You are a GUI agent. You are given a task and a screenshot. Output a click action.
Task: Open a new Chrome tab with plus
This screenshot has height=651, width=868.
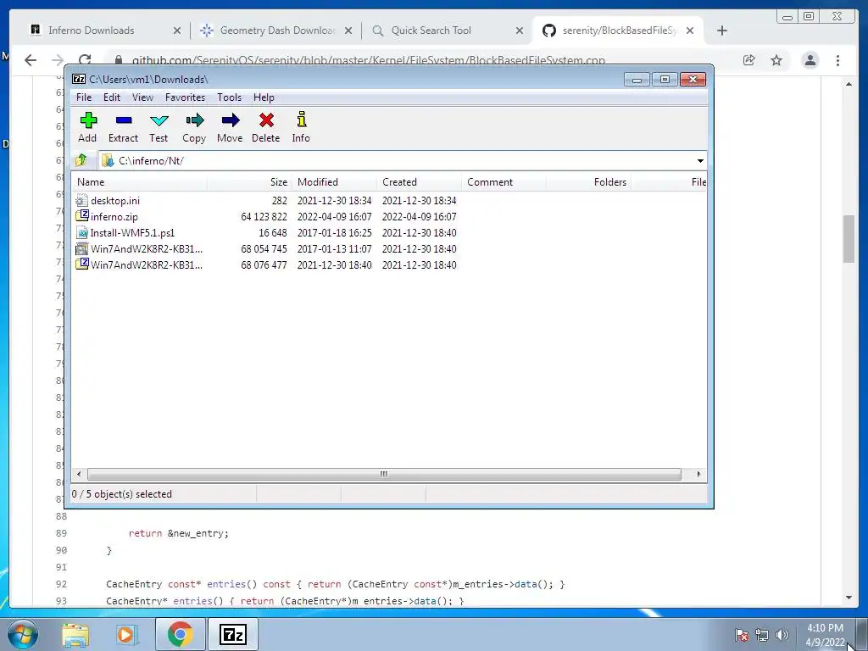(x=722, y=31)
